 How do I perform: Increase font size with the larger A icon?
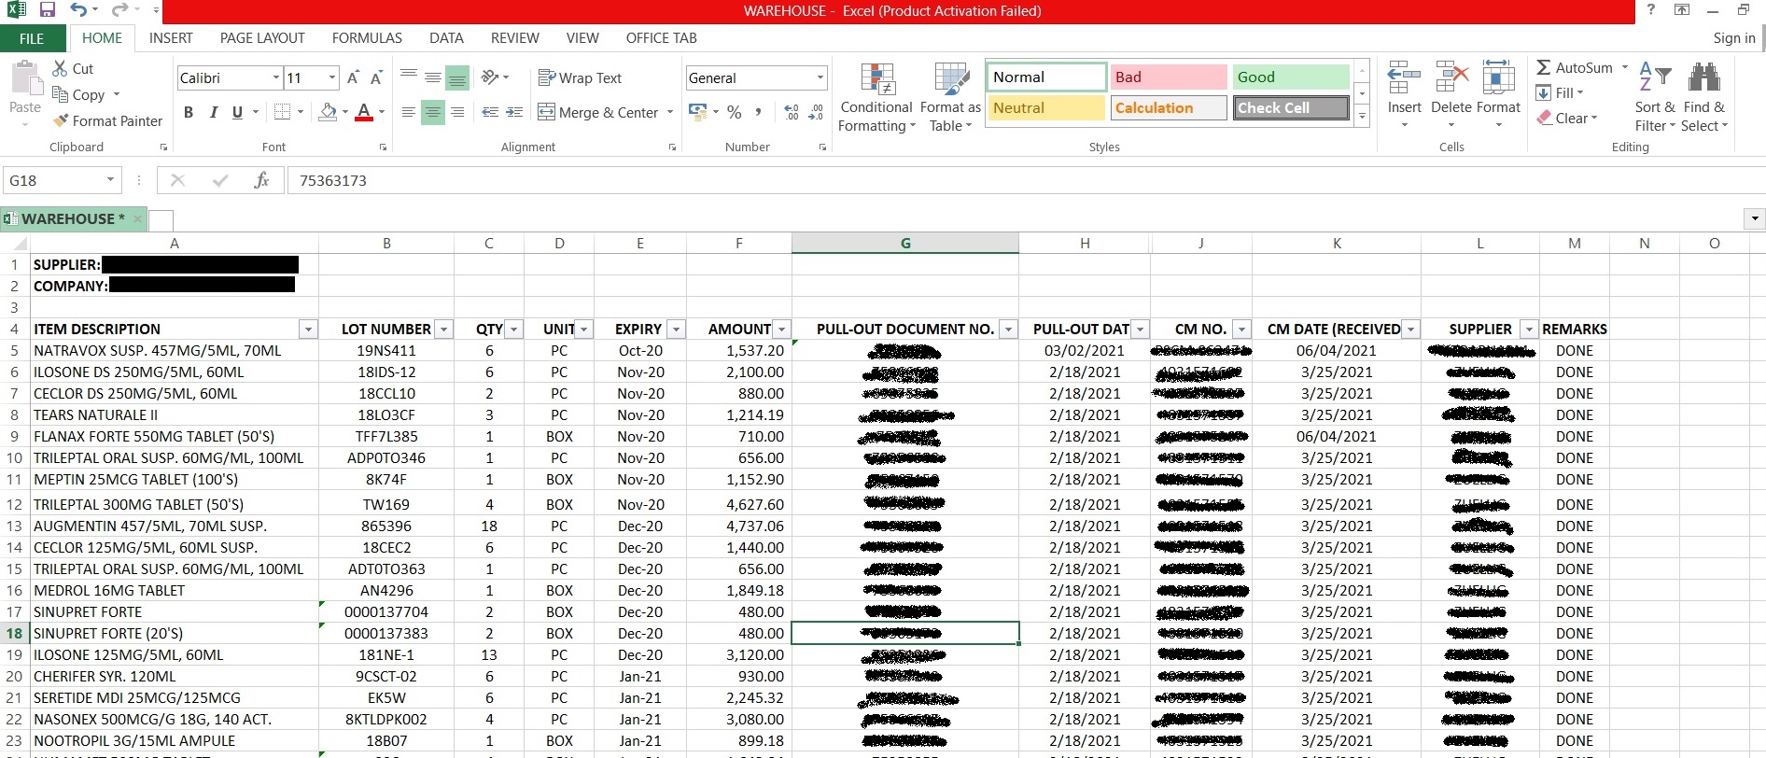353,77
